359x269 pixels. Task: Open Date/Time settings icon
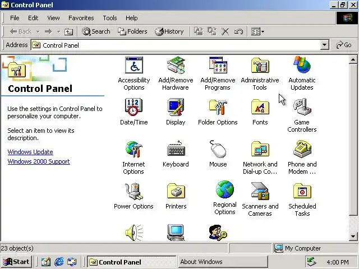(x=134, y=107)
